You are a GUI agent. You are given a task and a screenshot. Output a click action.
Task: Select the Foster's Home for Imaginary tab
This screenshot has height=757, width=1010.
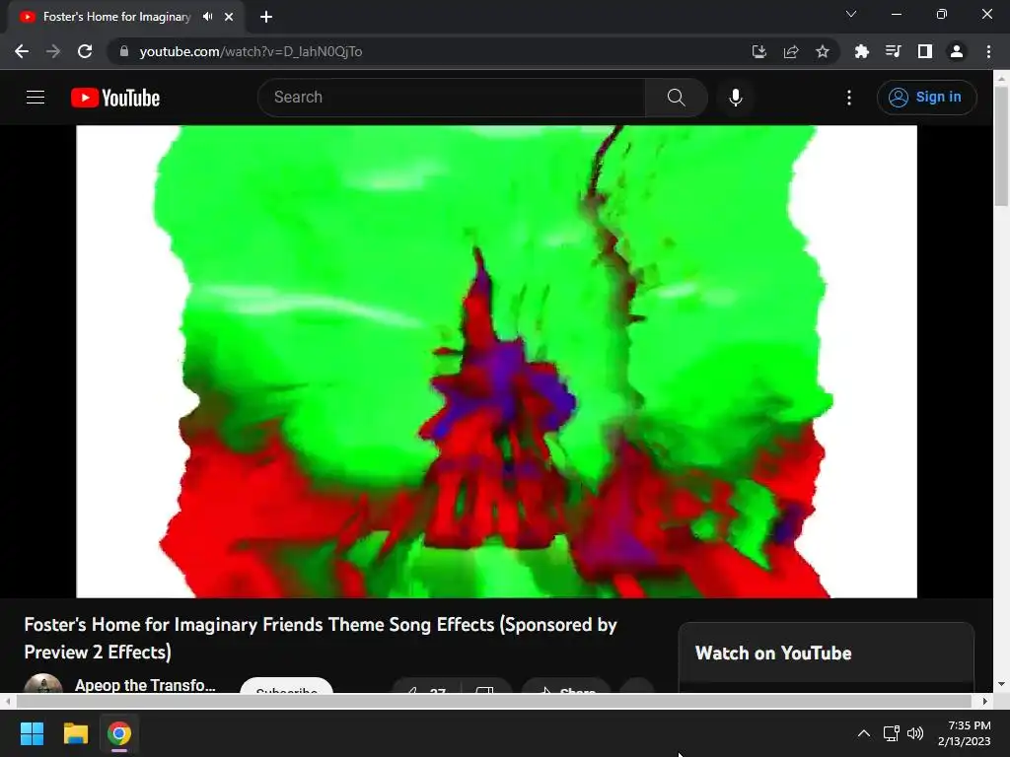(116, 17)
